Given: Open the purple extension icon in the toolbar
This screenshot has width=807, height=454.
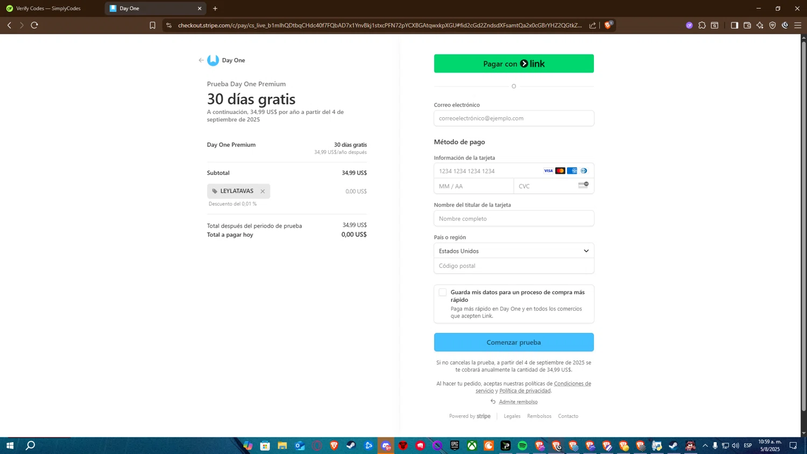Looking at the screenshot, I should click(x=689, y=25).
